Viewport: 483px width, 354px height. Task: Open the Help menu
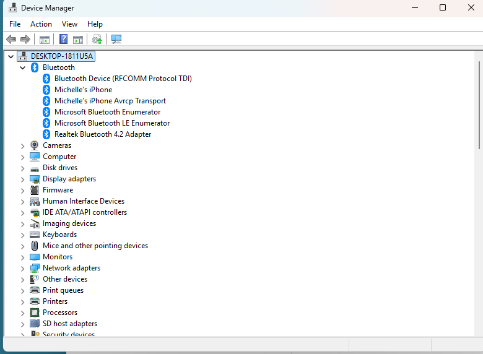(95, 24)
